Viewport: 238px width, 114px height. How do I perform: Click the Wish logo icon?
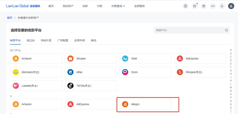point(125,59)
